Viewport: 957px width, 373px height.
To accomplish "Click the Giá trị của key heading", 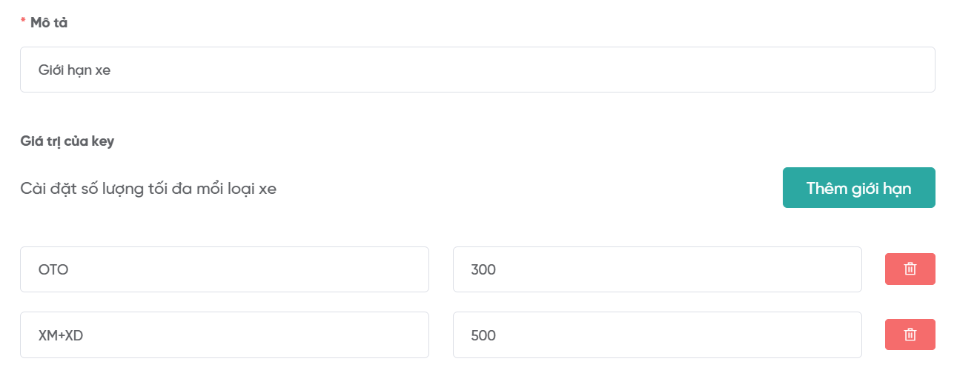I will pyautogui.click(x=67, y=141).
